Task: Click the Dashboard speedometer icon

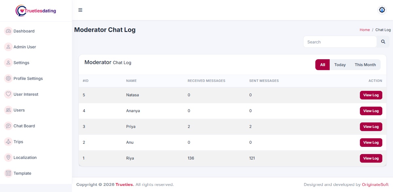Action: pos(8,31)
